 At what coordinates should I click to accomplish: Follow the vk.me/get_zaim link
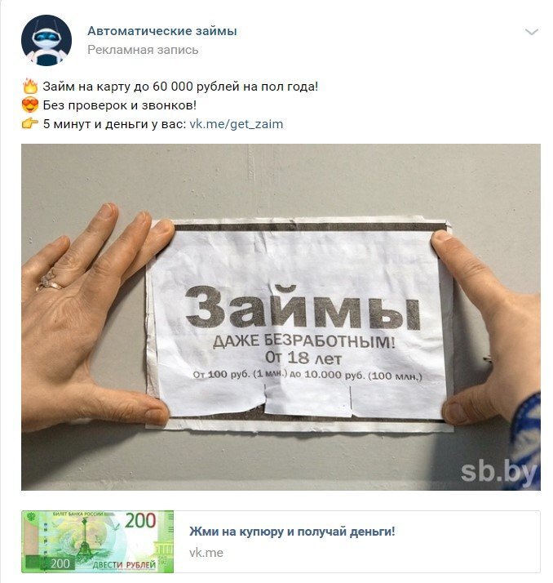237,124
